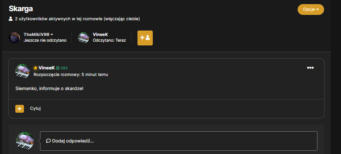Click the add participant icon button
The width and height of the screenshot is (341, 154).
(145, 38)
